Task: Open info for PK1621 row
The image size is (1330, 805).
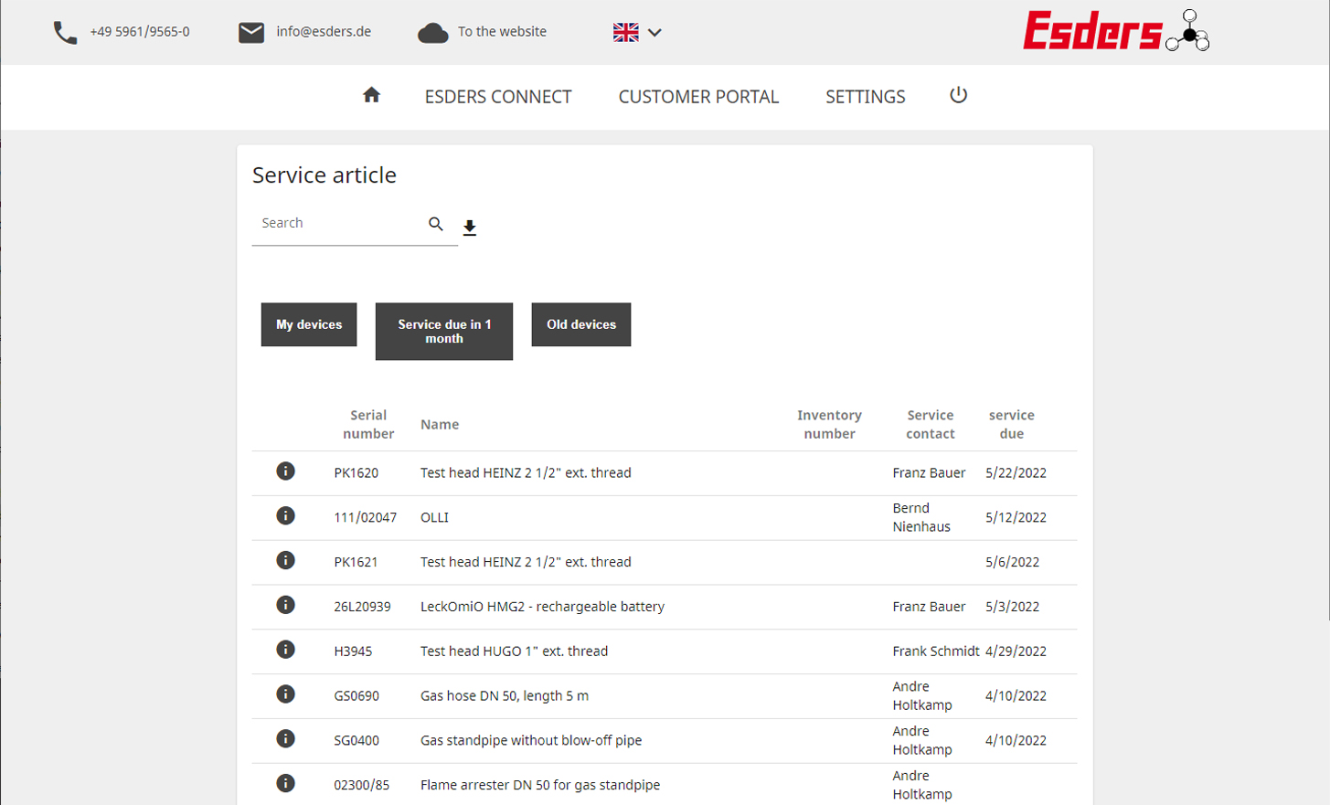Action: coord(286,560)
